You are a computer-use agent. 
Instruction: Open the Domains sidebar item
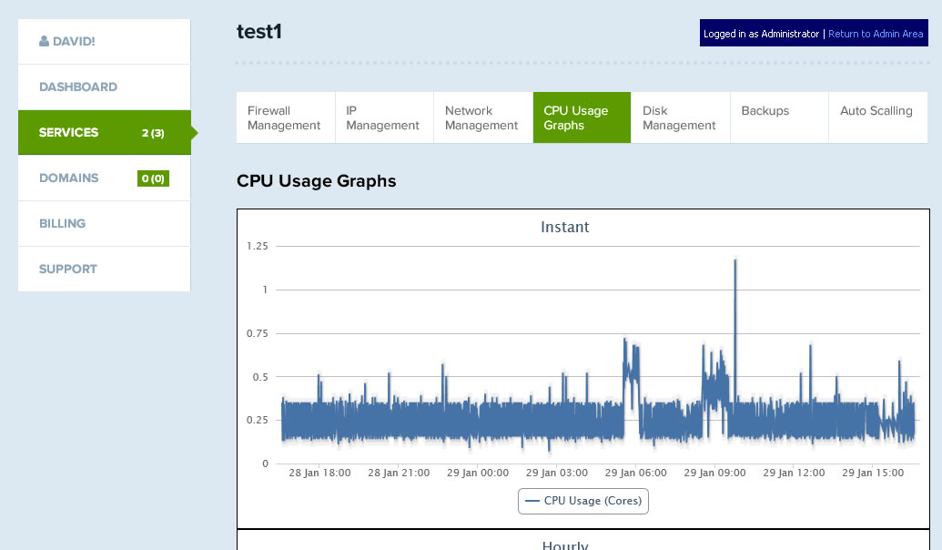click(104, 178)
